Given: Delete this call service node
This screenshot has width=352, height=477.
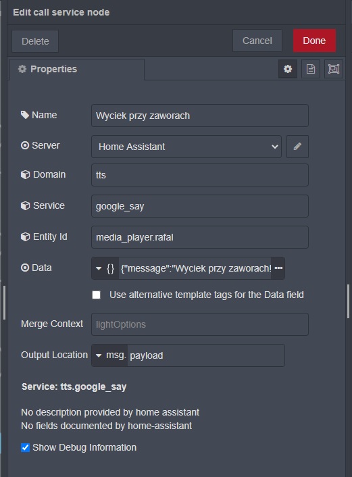Looking at the screenshot, I should tap(35, 41).
